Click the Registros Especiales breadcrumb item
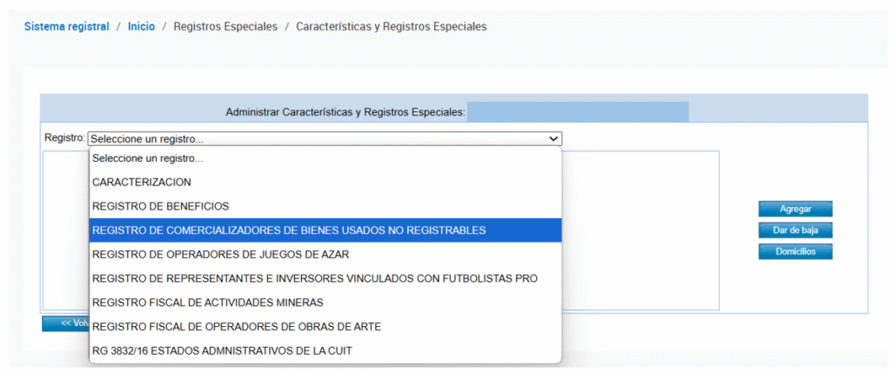 (x=225, y=27)
